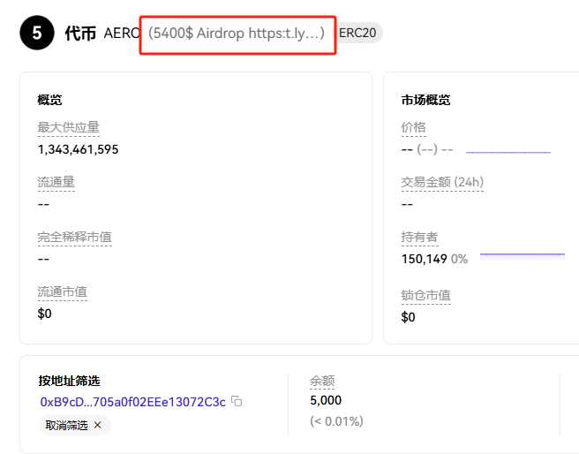Click the 完全稀释市值 label
The width and height of the screenshot is (579, 454).
(x=74, y=238)
